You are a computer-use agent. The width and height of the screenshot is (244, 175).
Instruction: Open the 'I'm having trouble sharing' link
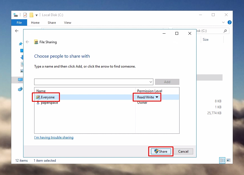(54, 137)
